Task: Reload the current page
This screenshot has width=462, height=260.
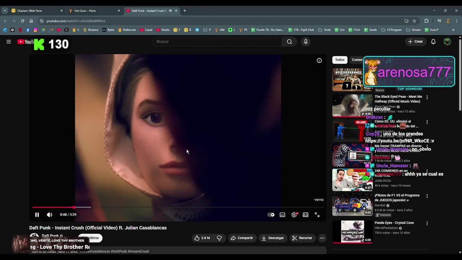Action: point(22,21)
